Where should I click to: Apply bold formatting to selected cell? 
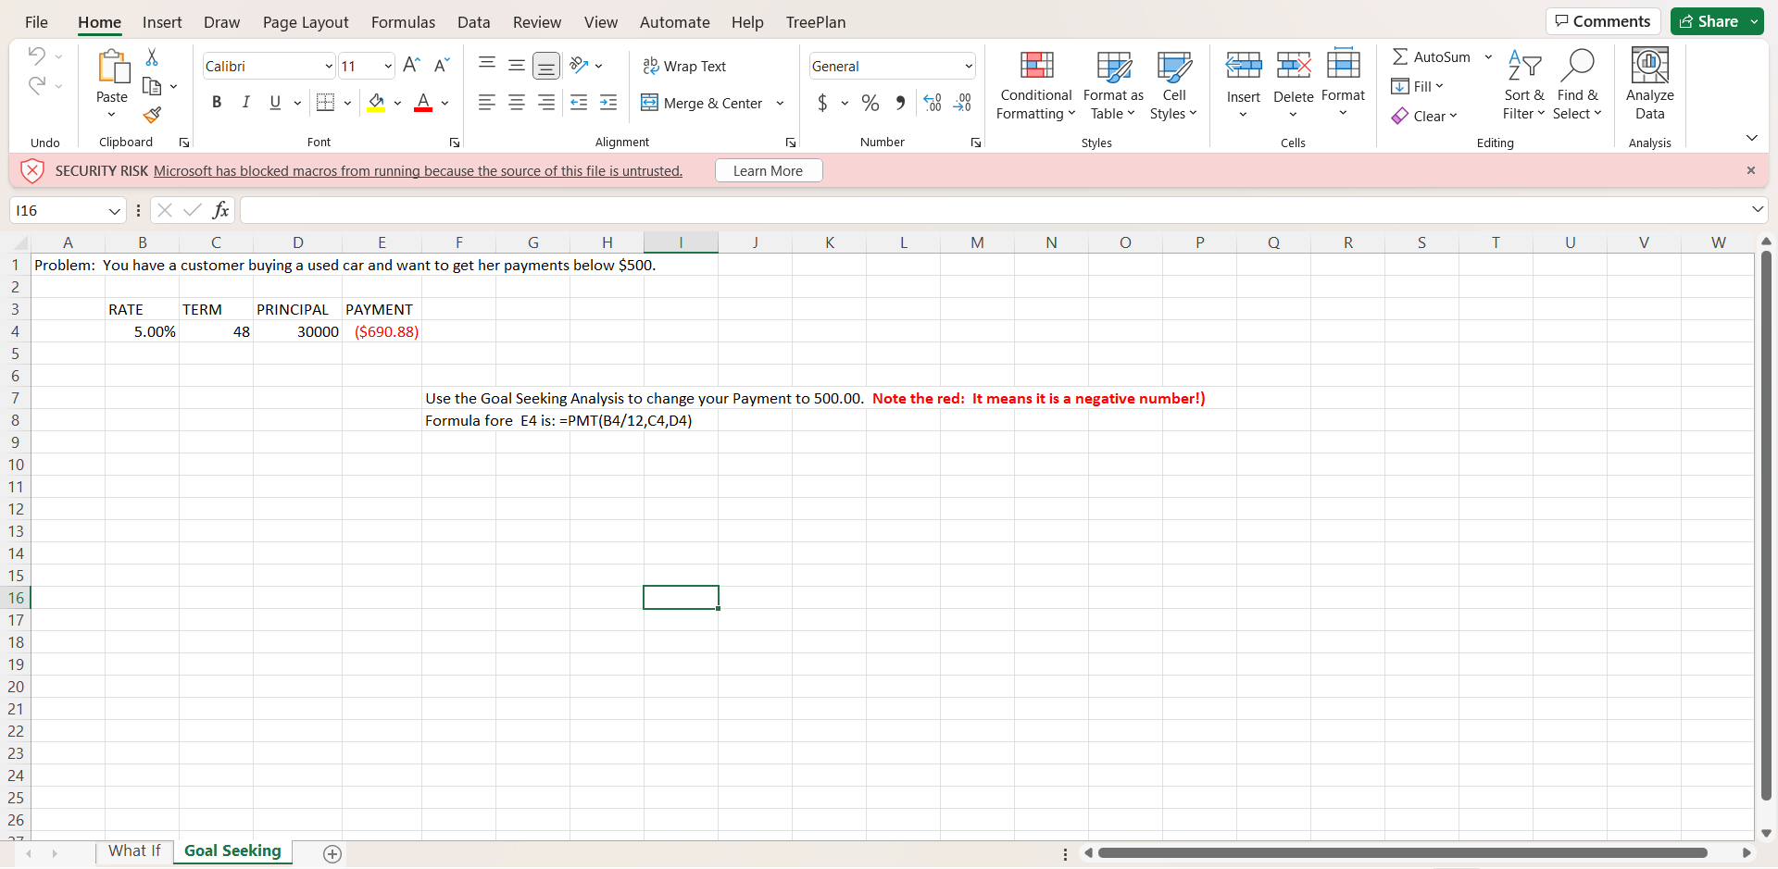217,102
